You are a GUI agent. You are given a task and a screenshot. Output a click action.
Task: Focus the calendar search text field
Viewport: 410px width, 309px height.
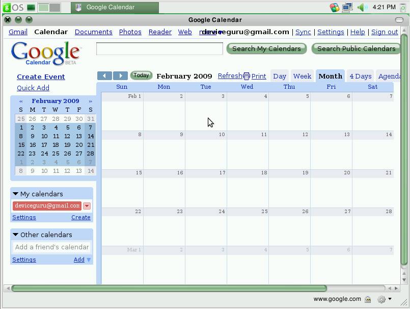tap(159, 49)
